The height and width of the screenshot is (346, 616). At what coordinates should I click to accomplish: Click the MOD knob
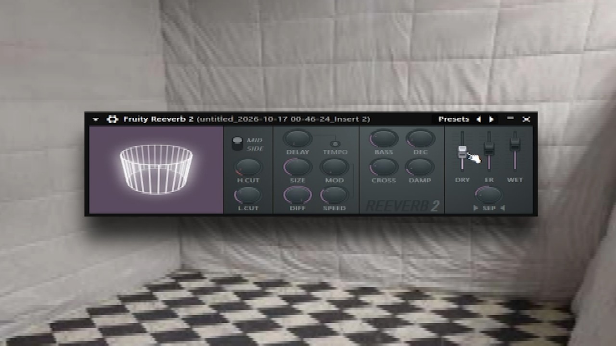pos(334,167)
